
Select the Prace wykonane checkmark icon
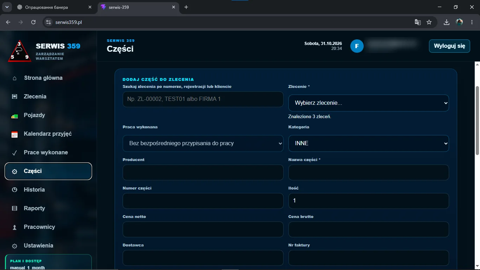tap(14, 153)
